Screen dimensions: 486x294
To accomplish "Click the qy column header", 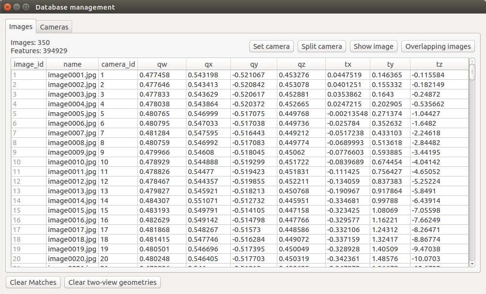I will click(x=254, y=64).
